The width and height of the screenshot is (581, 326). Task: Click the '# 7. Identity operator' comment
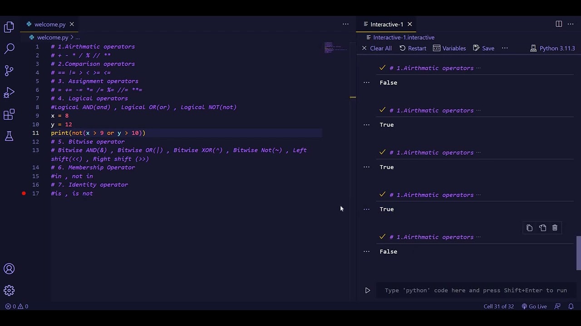[x=89, y=185]
